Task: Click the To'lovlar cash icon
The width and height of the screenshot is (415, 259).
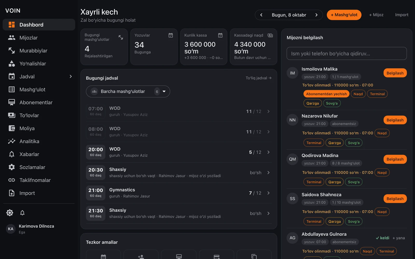Action: click(x=12, y=115)
